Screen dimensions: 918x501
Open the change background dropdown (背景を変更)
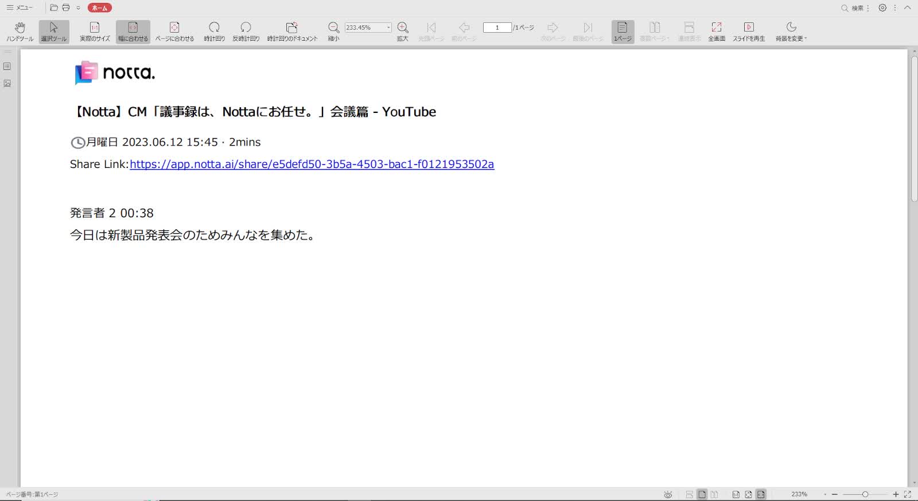(791, 32)
